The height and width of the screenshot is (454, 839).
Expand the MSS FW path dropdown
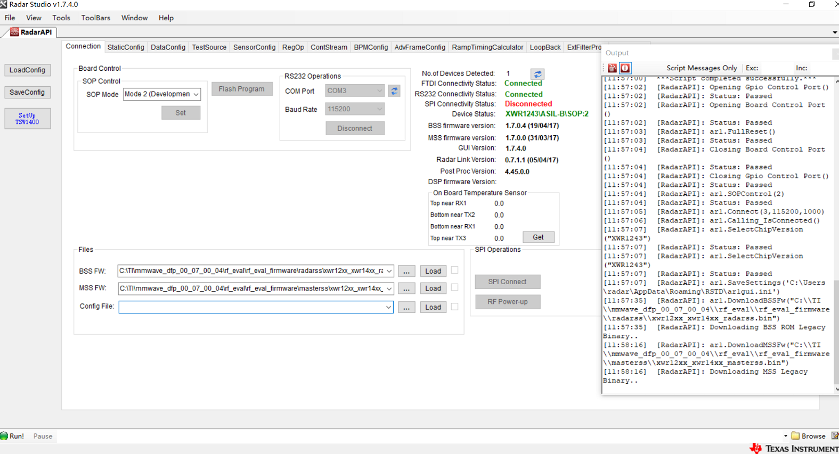pyautogui.click(x=389, y=288)
